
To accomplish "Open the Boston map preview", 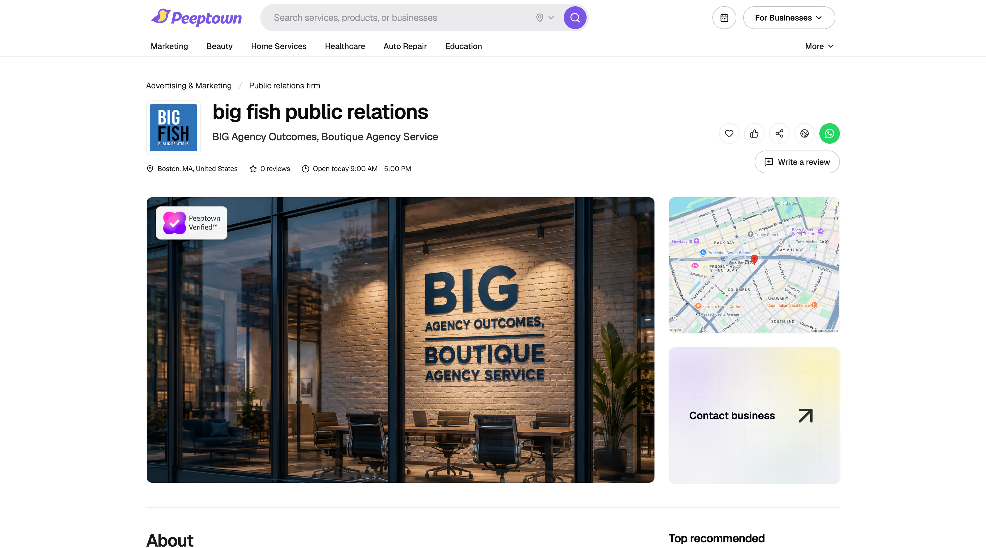I will click(754, 265).
